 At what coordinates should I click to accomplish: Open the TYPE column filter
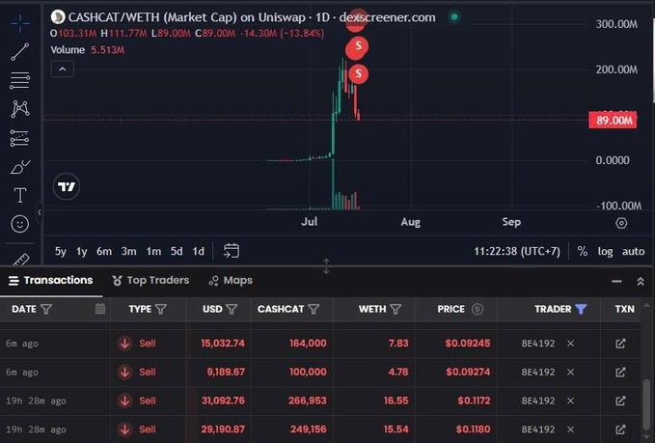tap(161, 309)
